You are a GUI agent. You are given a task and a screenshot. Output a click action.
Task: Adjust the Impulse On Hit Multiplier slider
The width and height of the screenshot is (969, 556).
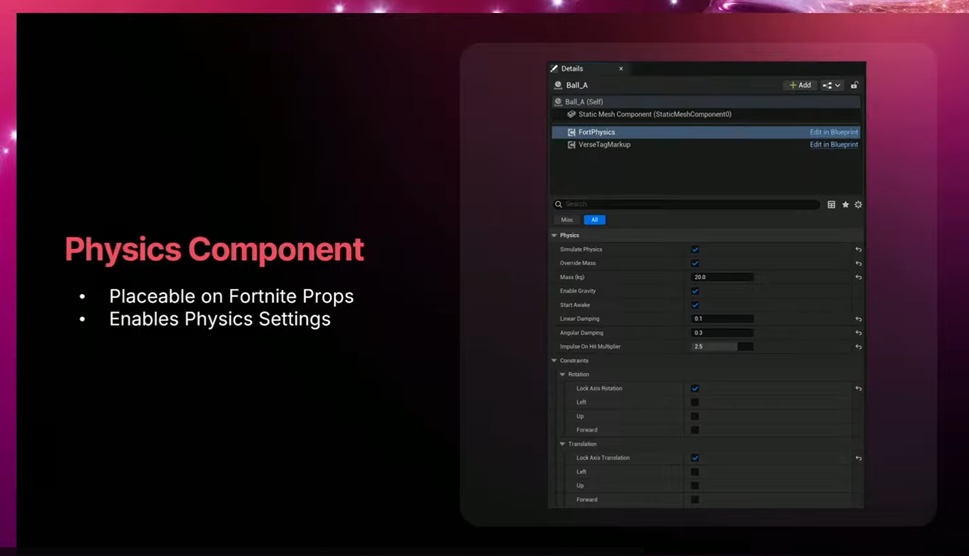722,347
